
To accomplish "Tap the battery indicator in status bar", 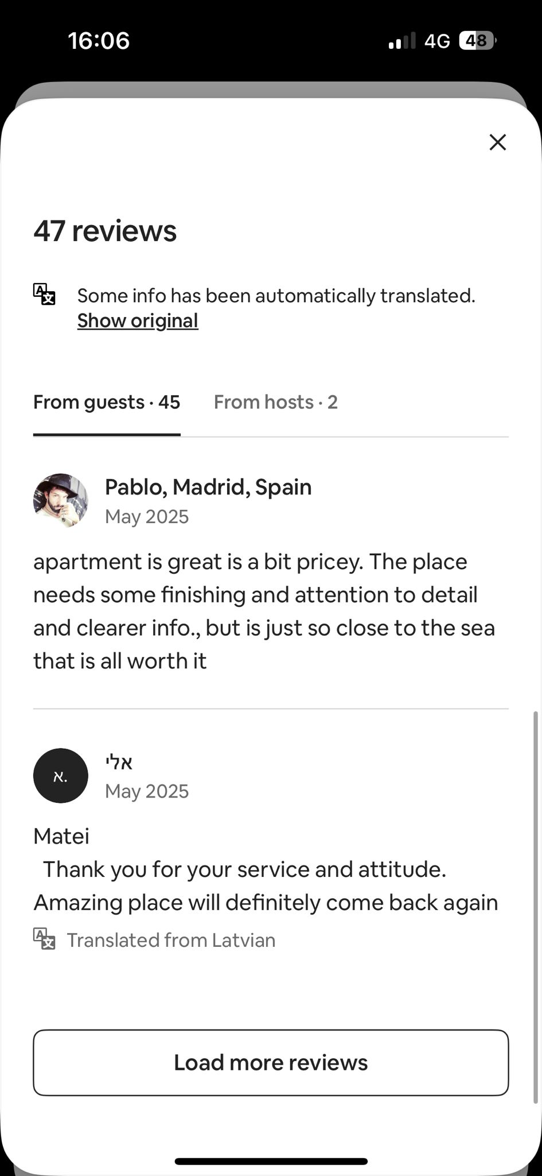I will (477, 41).
